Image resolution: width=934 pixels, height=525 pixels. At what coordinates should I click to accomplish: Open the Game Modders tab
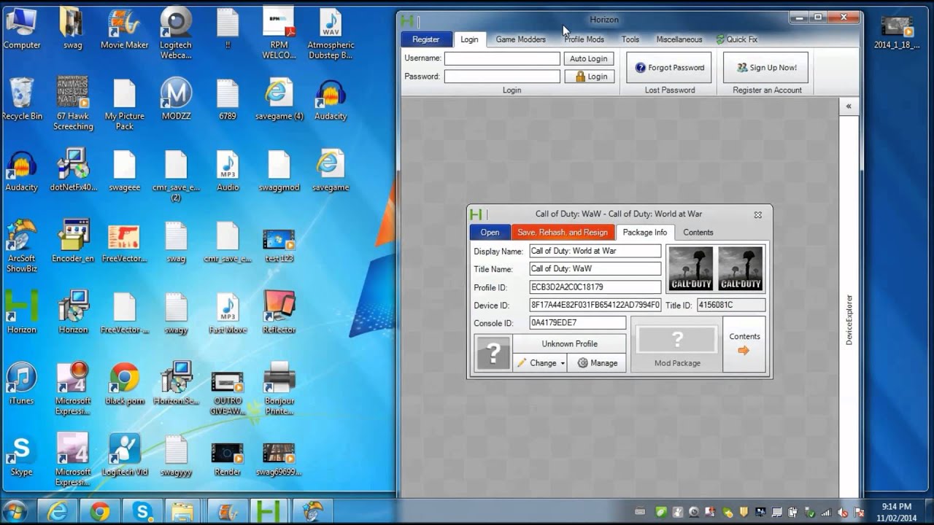click(521, 39)
